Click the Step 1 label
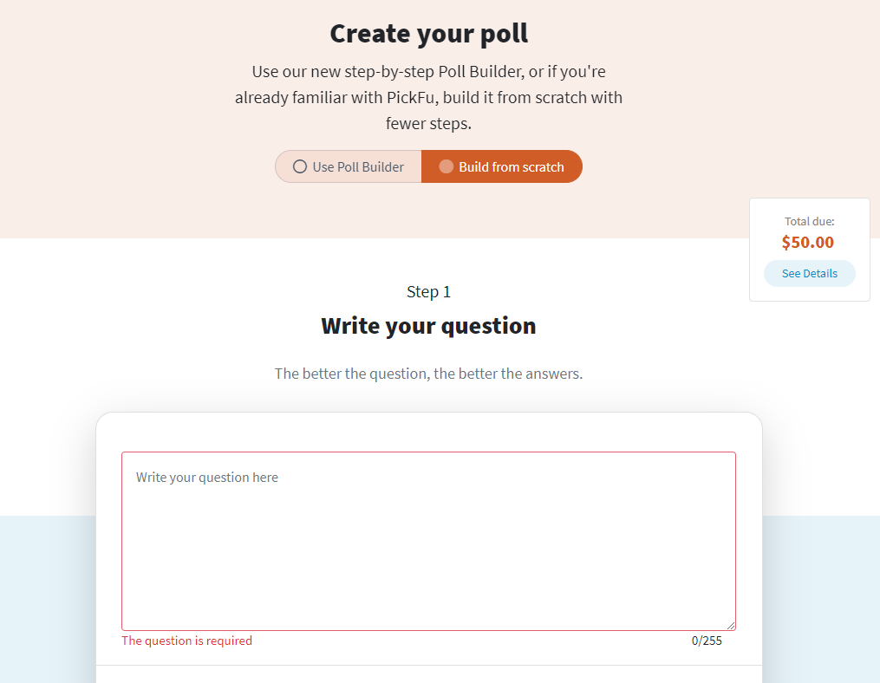 pos(428,291)
